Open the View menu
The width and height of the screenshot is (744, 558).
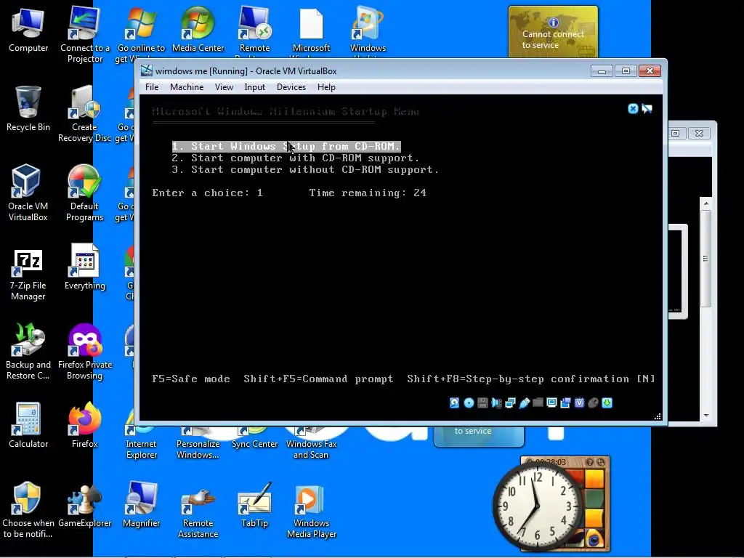click(x=224, y=87)
